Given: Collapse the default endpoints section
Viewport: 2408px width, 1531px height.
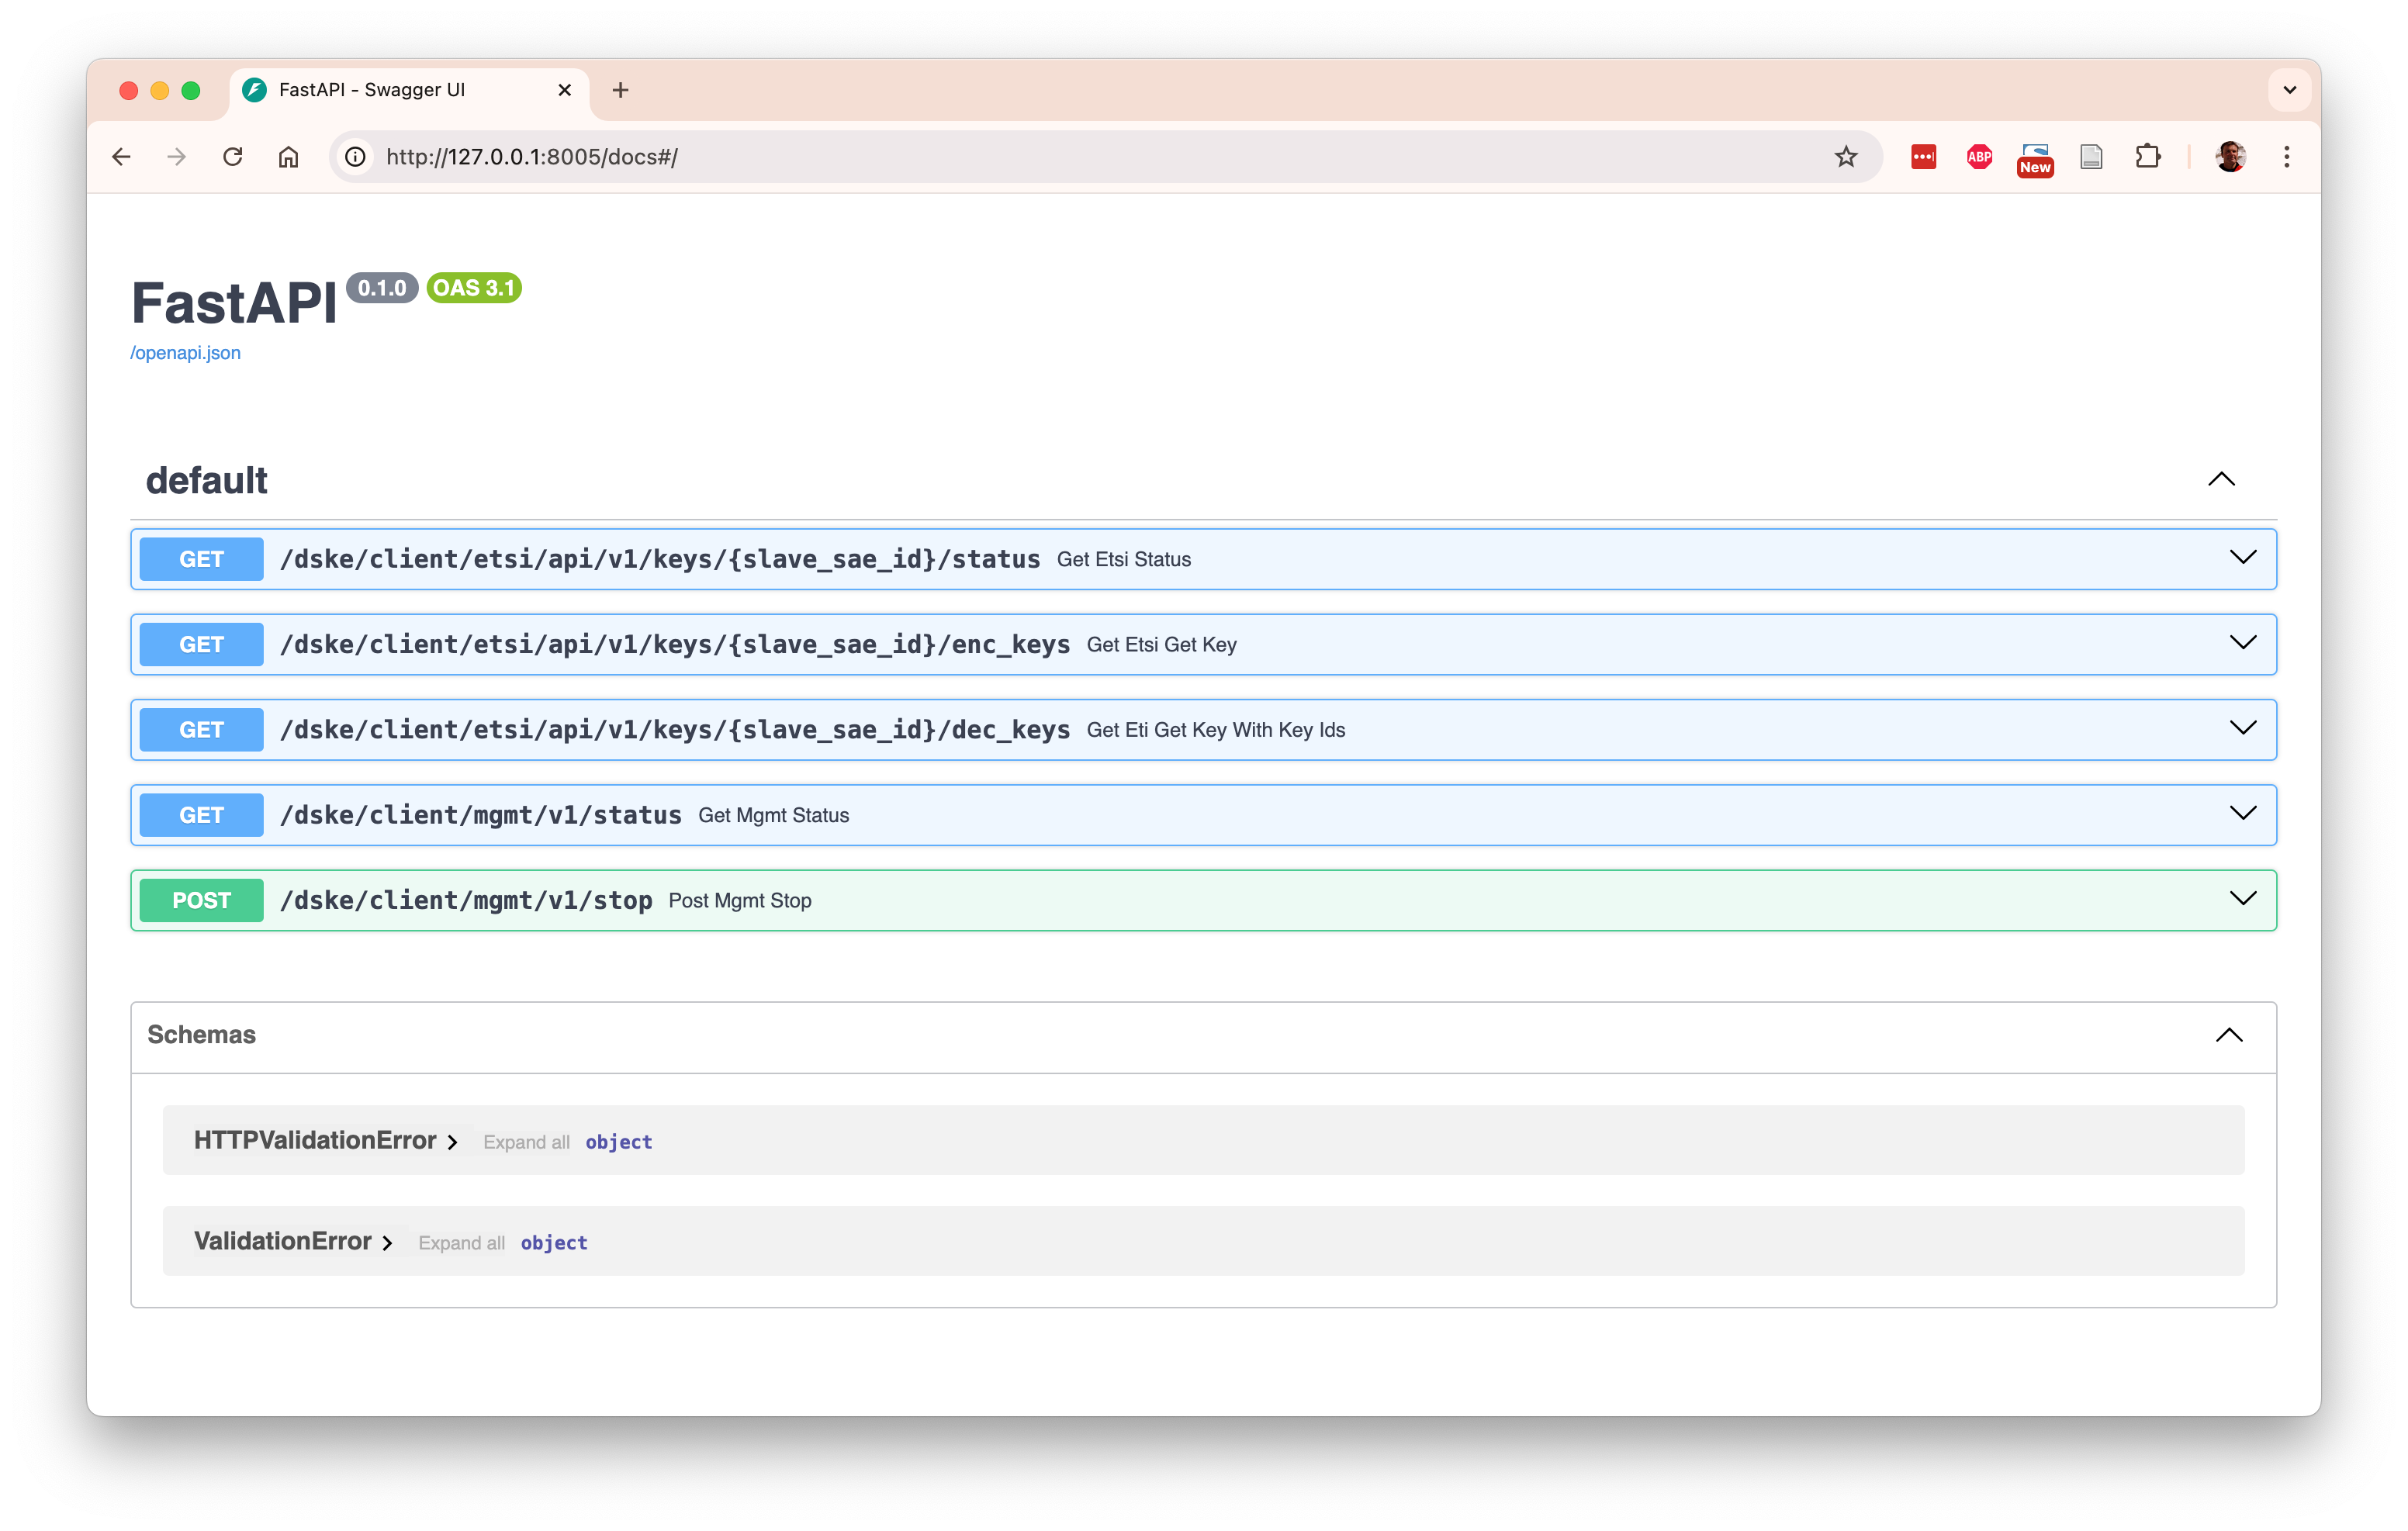Looking at the screenshot, I should coord(2222,479).
